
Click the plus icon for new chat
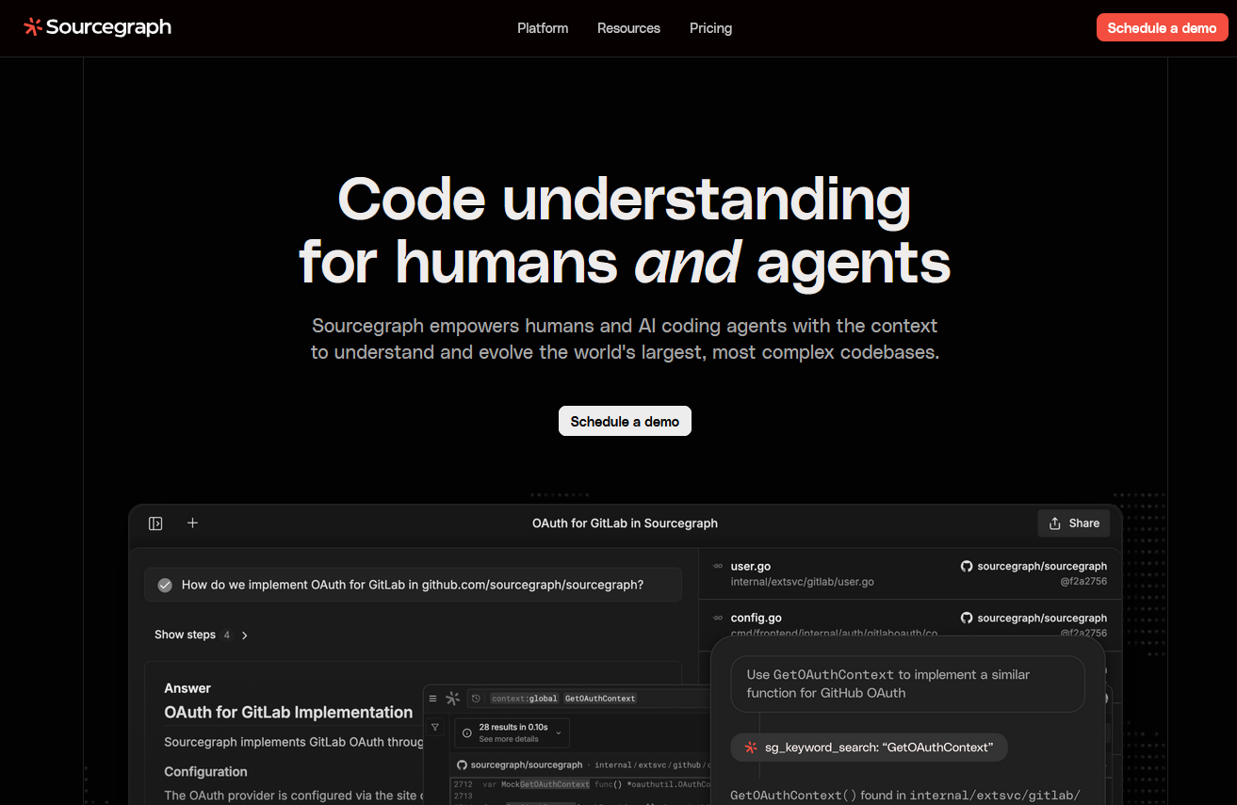pos(192,523)
